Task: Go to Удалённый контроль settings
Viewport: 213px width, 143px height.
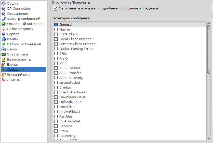Action: pyautogui.click(x=25, y=24)
